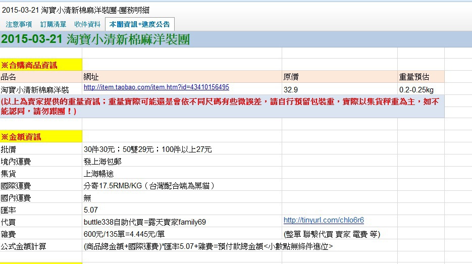Viewport: 472px width, 264px height.
Task: Click the formula cell (商品總金額+國際運費)
Action: click(208, 246)
